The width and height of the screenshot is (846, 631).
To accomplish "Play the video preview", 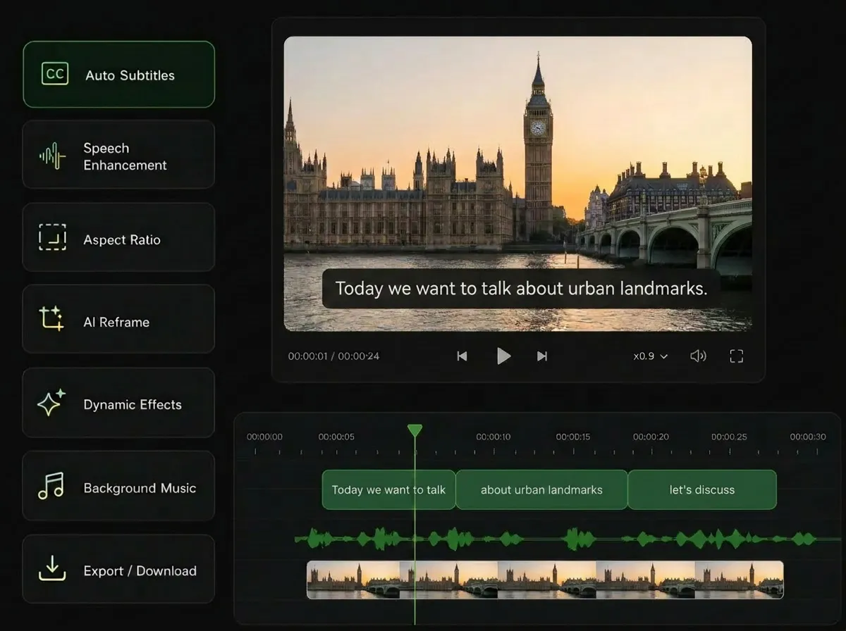I will [503, 356].
